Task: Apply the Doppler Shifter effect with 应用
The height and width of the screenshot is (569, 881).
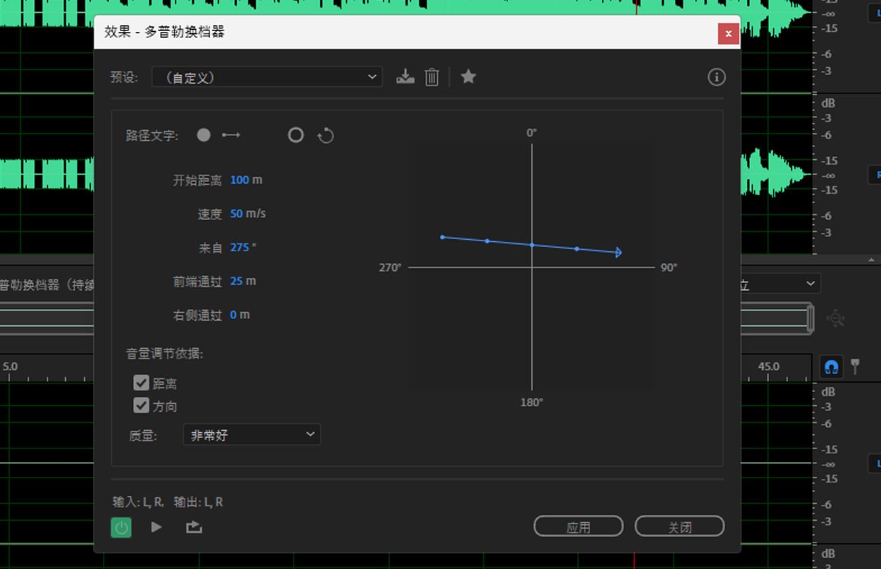Action: pos(578,526)
